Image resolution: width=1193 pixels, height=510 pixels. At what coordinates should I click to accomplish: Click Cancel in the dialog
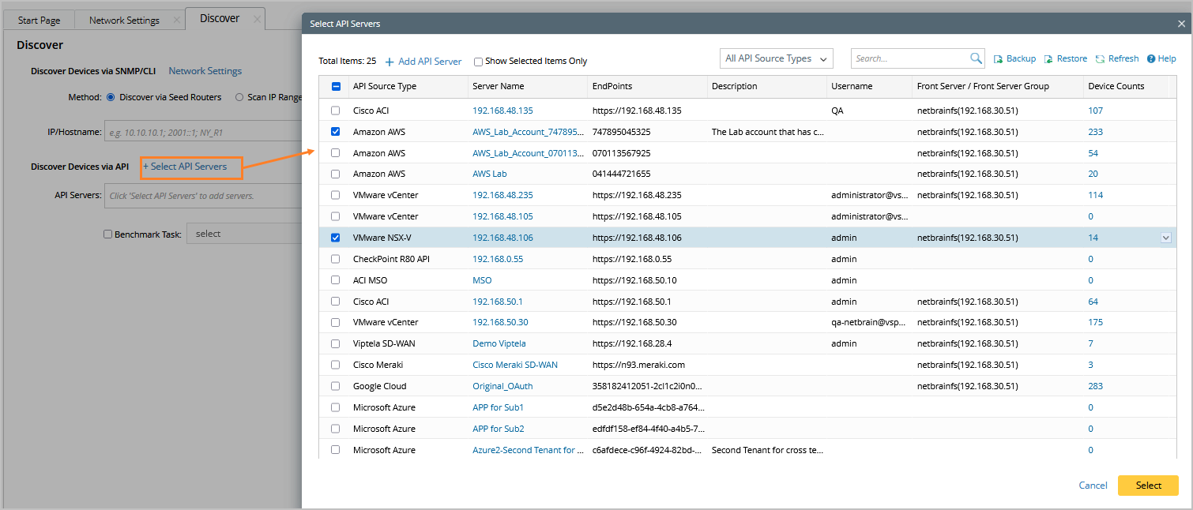pos(1093,486)
